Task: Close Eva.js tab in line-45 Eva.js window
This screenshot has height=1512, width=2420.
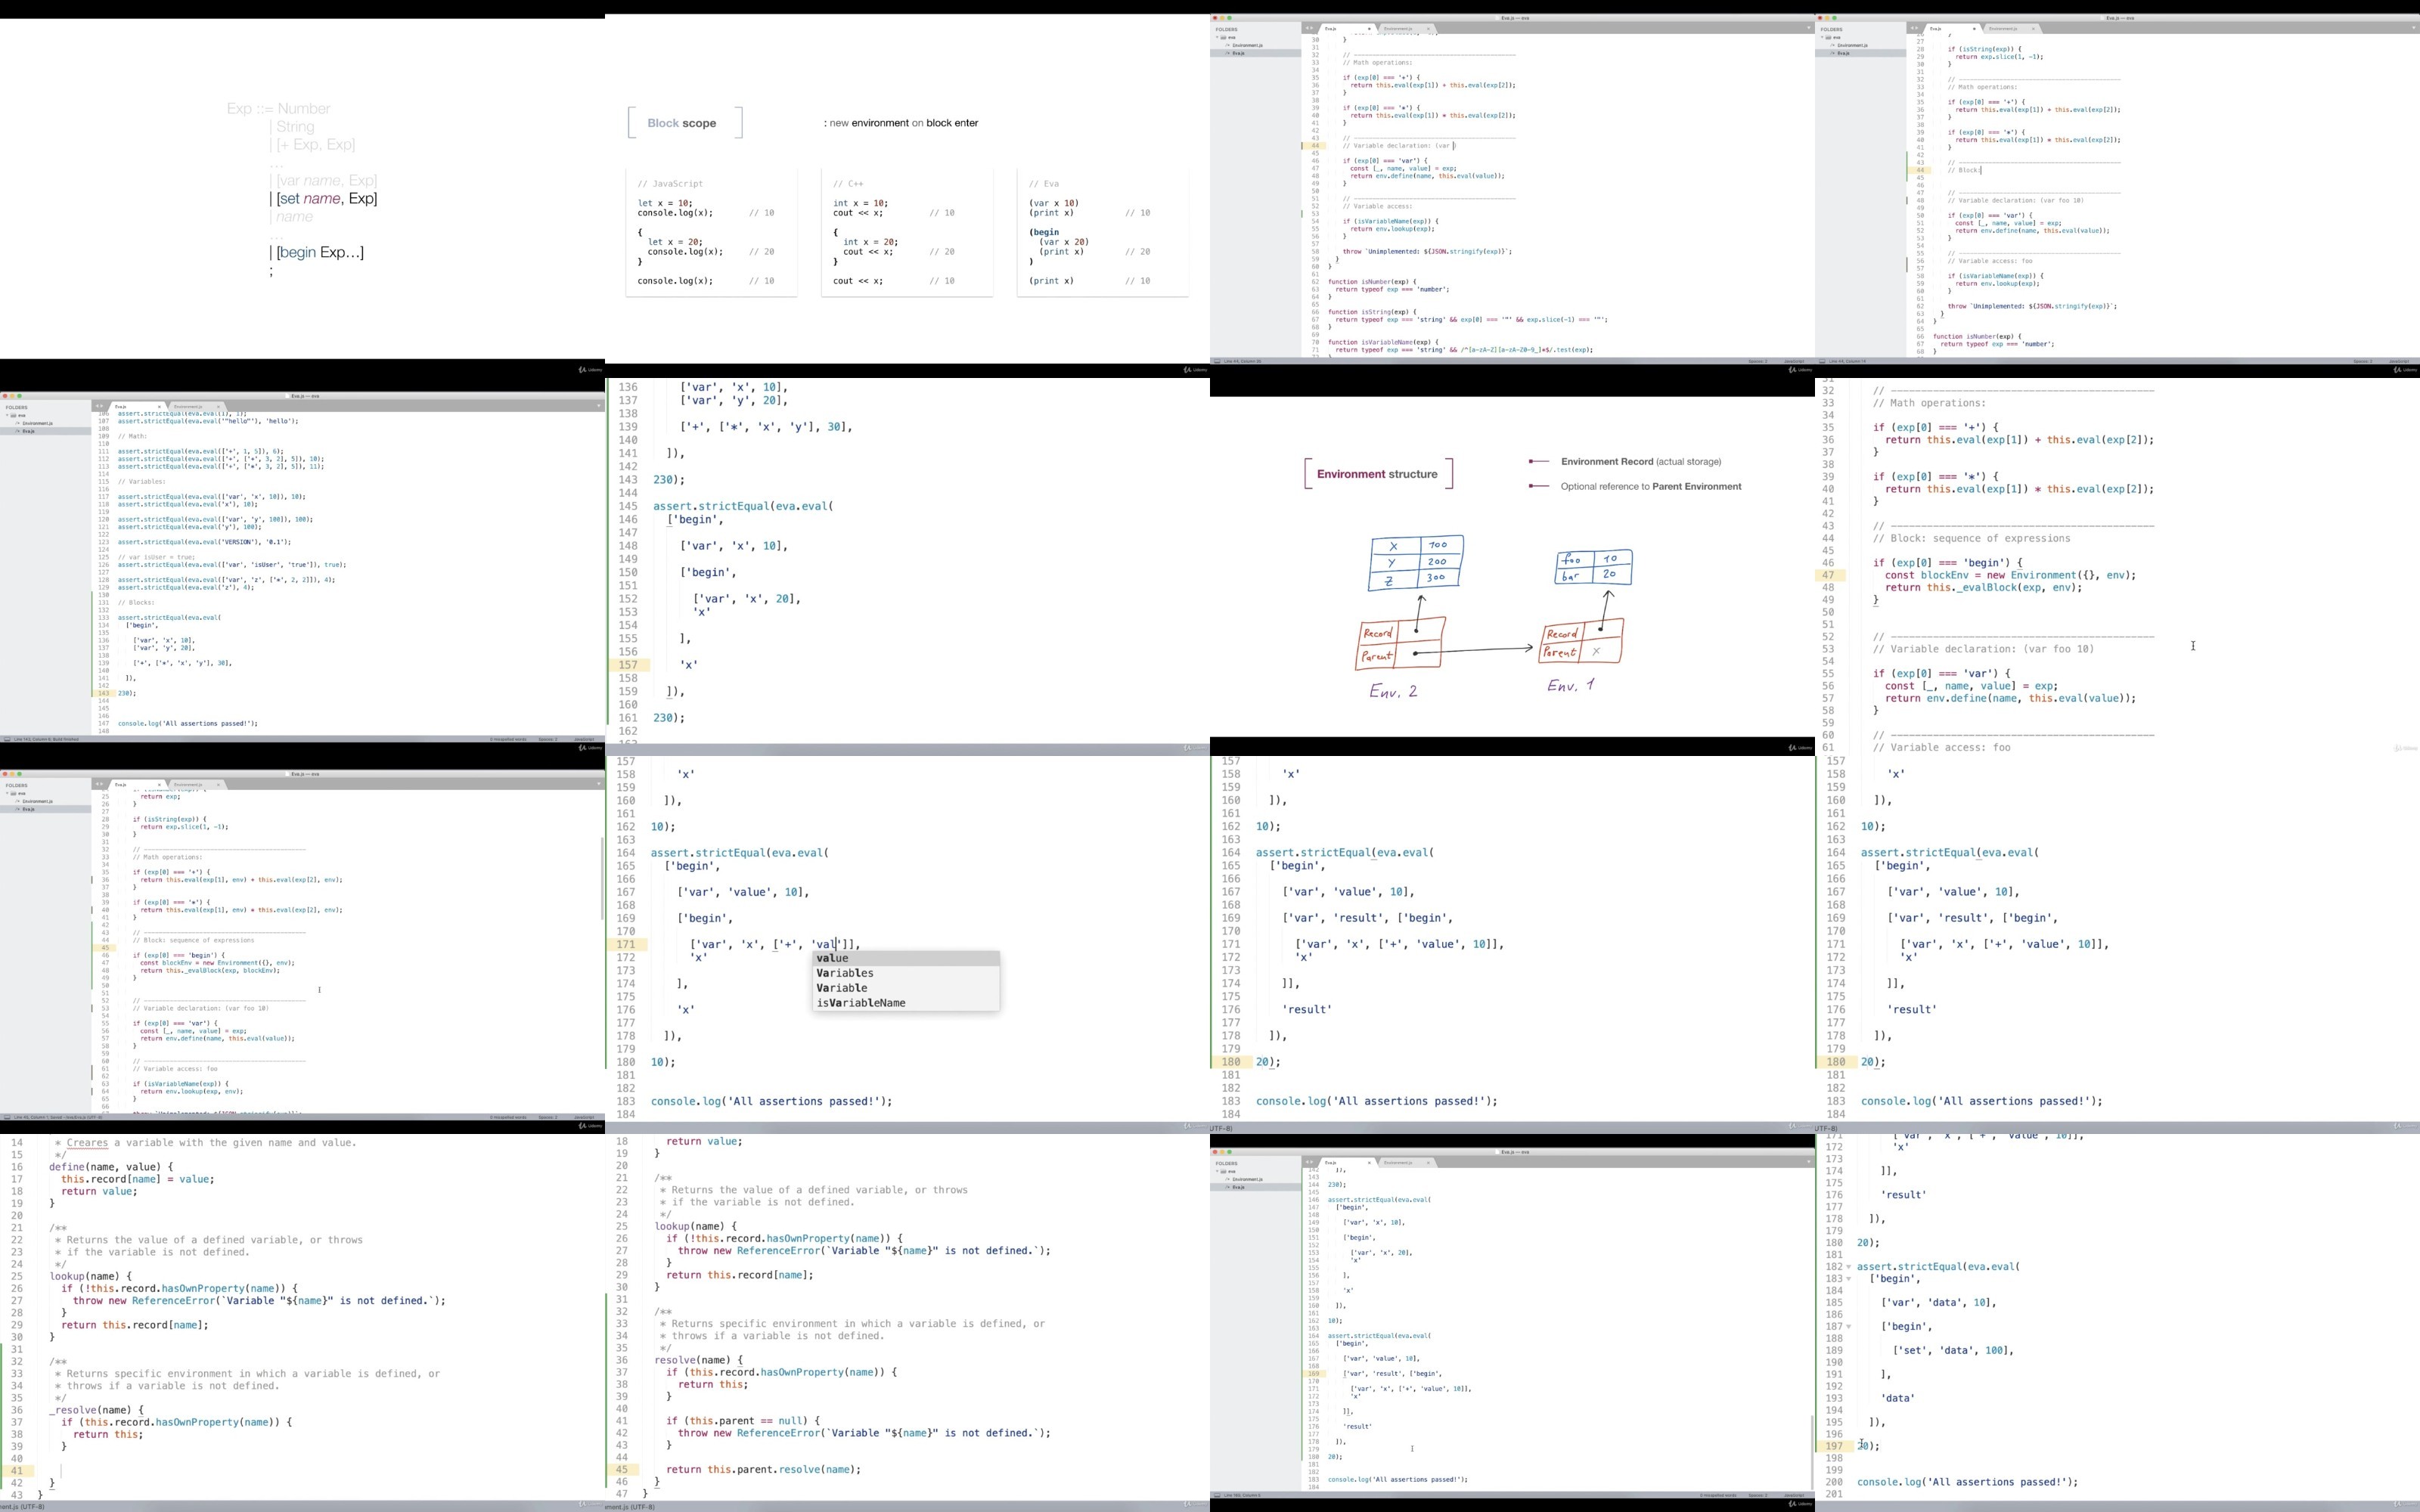Action: coord(159,784)
